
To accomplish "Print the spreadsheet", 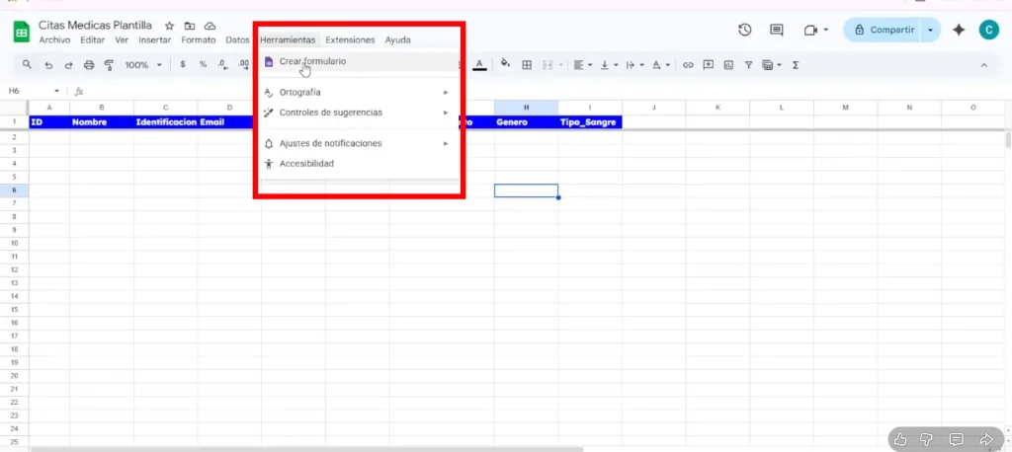I will tap(89, 65).
